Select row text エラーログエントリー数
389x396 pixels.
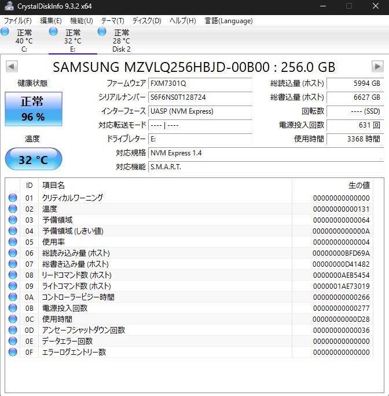pyautogui.click(x=74, y=352)
